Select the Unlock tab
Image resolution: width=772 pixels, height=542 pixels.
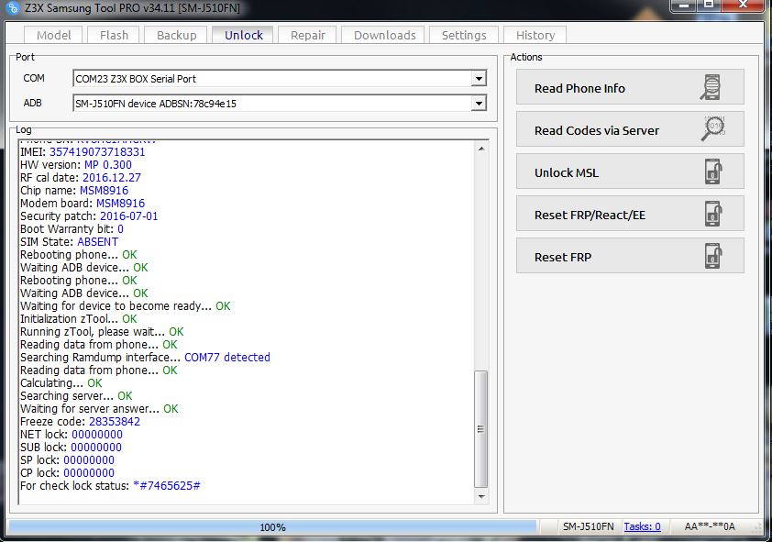243,35
